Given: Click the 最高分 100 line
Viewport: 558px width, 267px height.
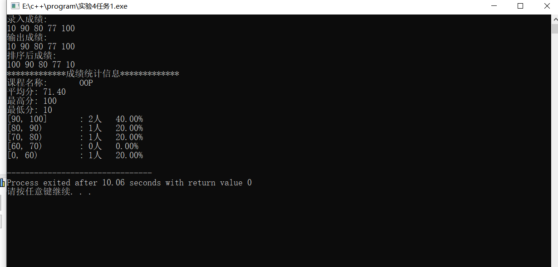Looking at the screenshot, I should (x=32, y=101).
